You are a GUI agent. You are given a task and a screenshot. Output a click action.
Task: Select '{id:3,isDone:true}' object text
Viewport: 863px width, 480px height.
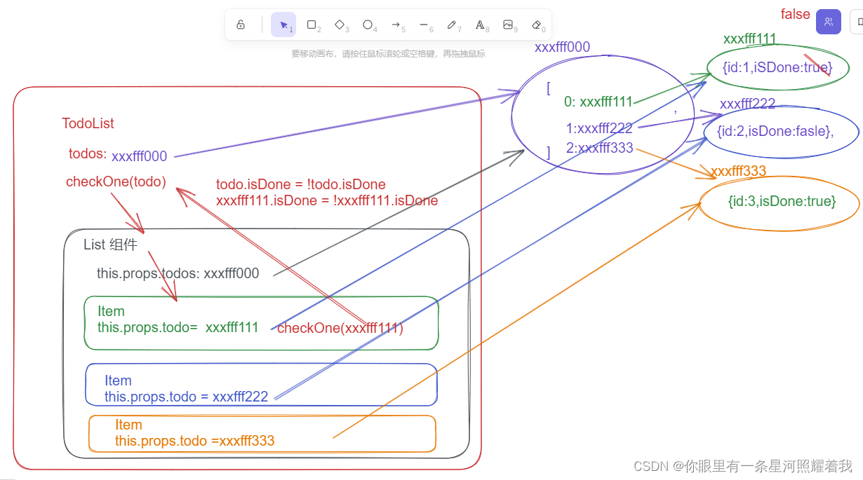[782, 201]
